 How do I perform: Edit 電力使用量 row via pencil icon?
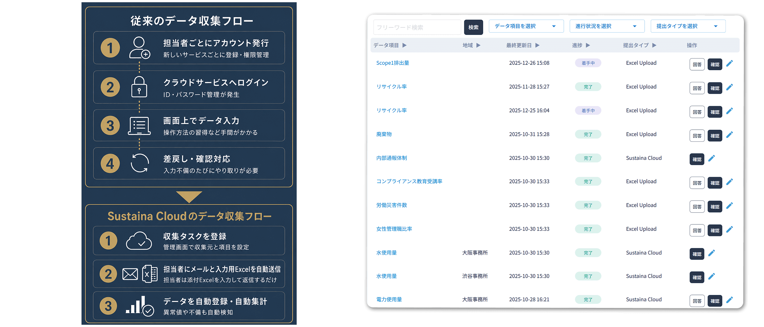[730, 300]
